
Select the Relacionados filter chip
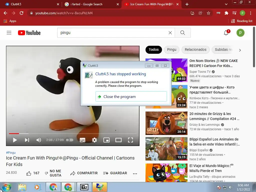click(195, 50)
